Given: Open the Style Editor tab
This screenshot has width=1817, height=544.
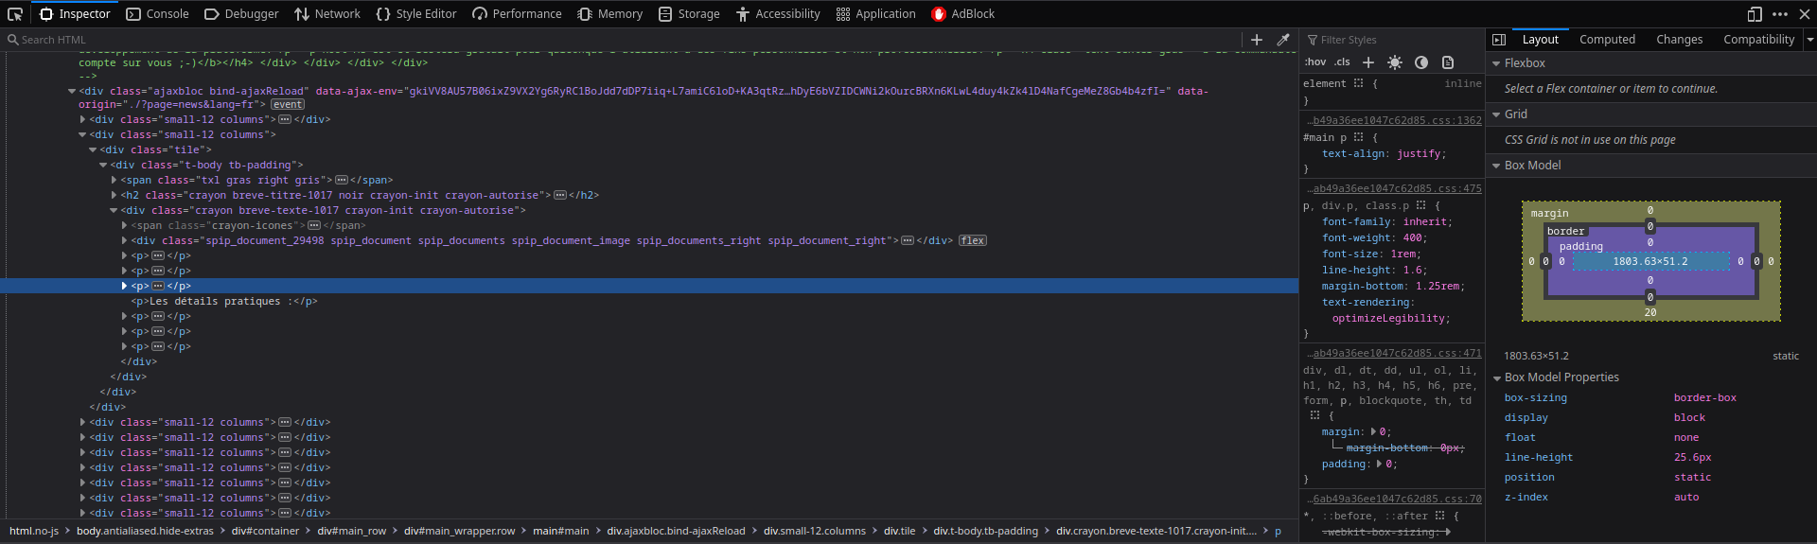Looking at the screenshot, I should pyautogui.click(x=416, y=14).
